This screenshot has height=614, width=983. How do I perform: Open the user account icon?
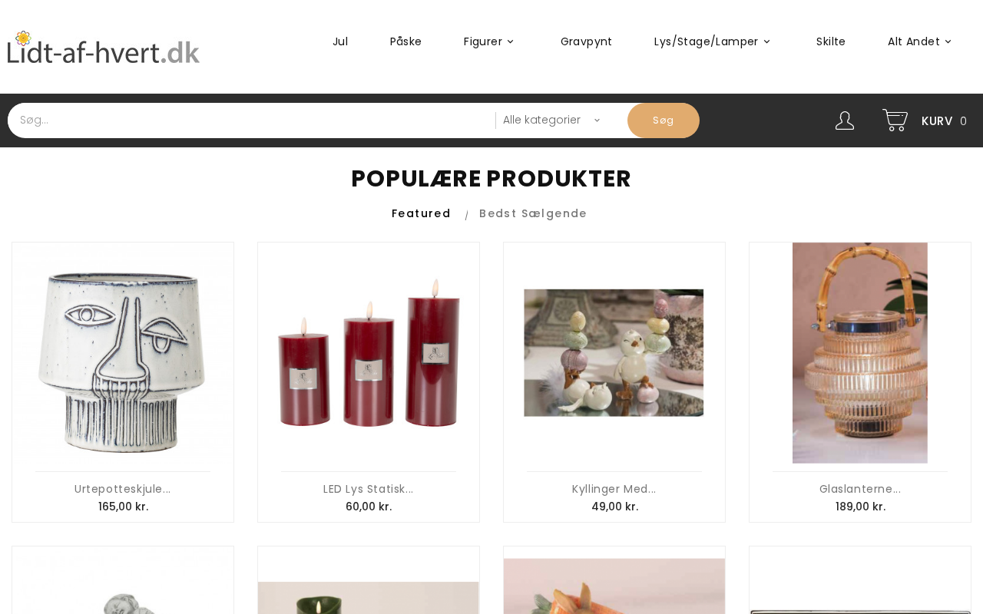(844, 120)
